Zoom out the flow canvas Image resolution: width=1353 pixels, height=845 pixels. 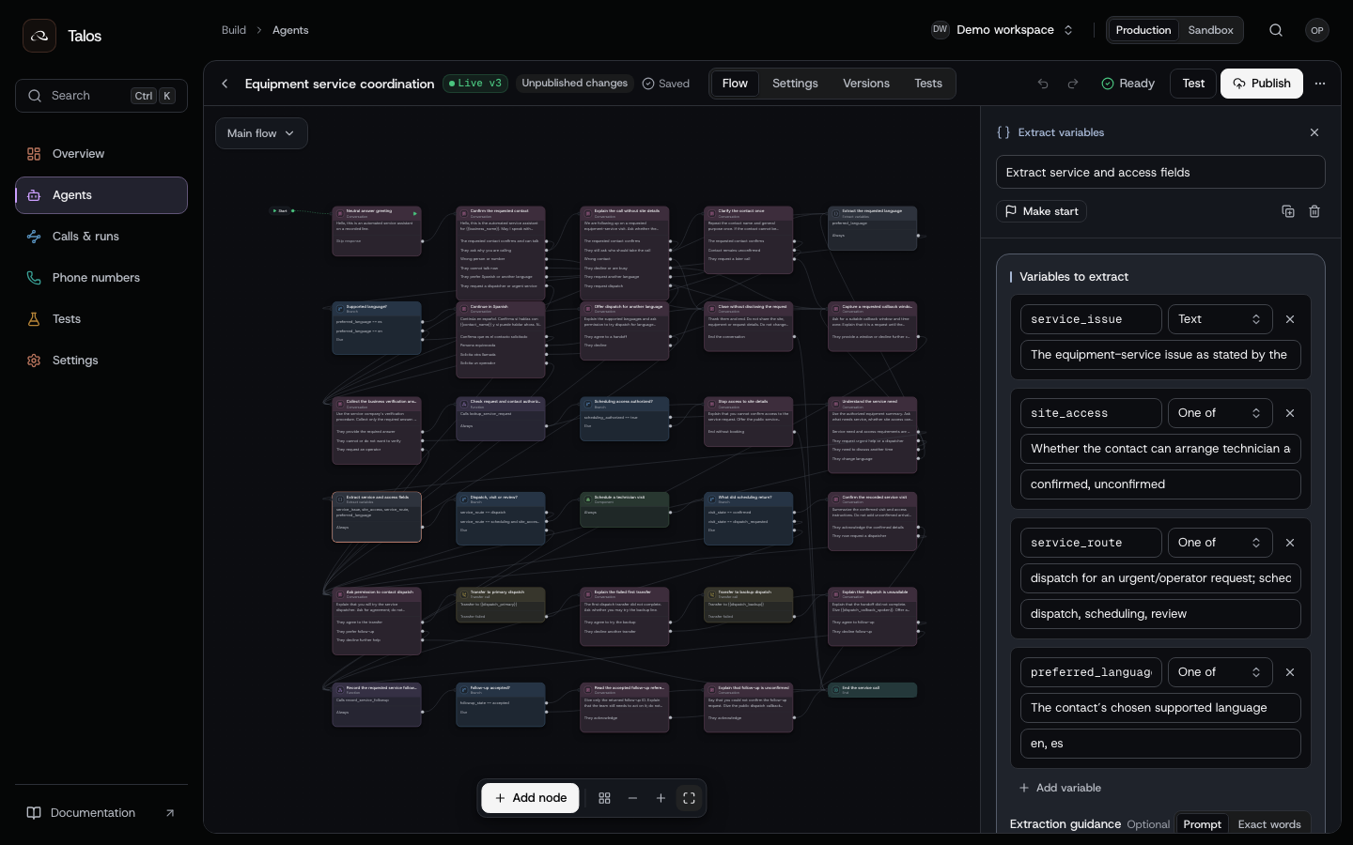pos(632,798)
